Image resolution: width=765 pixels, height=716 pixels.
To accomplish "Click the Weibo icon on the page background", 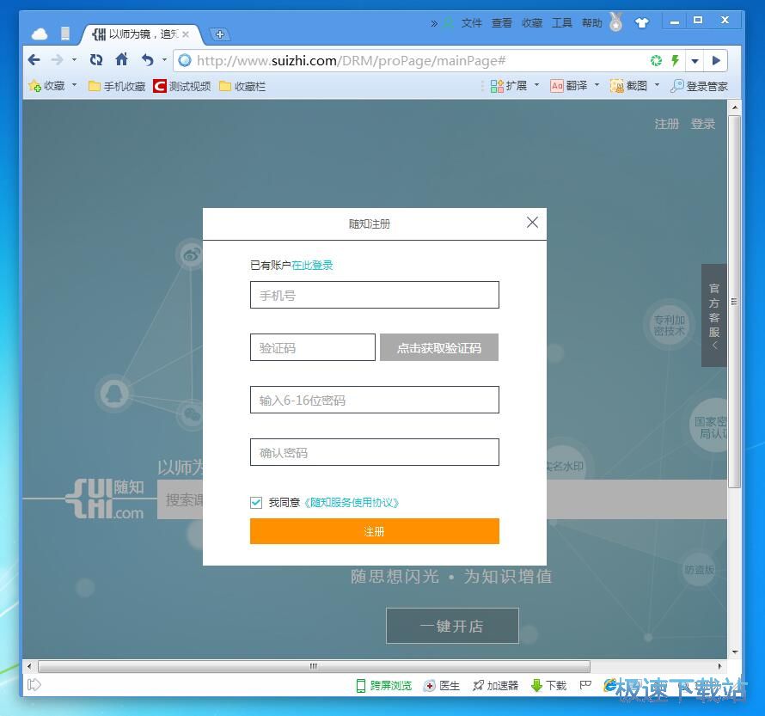I will click(x=190, y=254).
